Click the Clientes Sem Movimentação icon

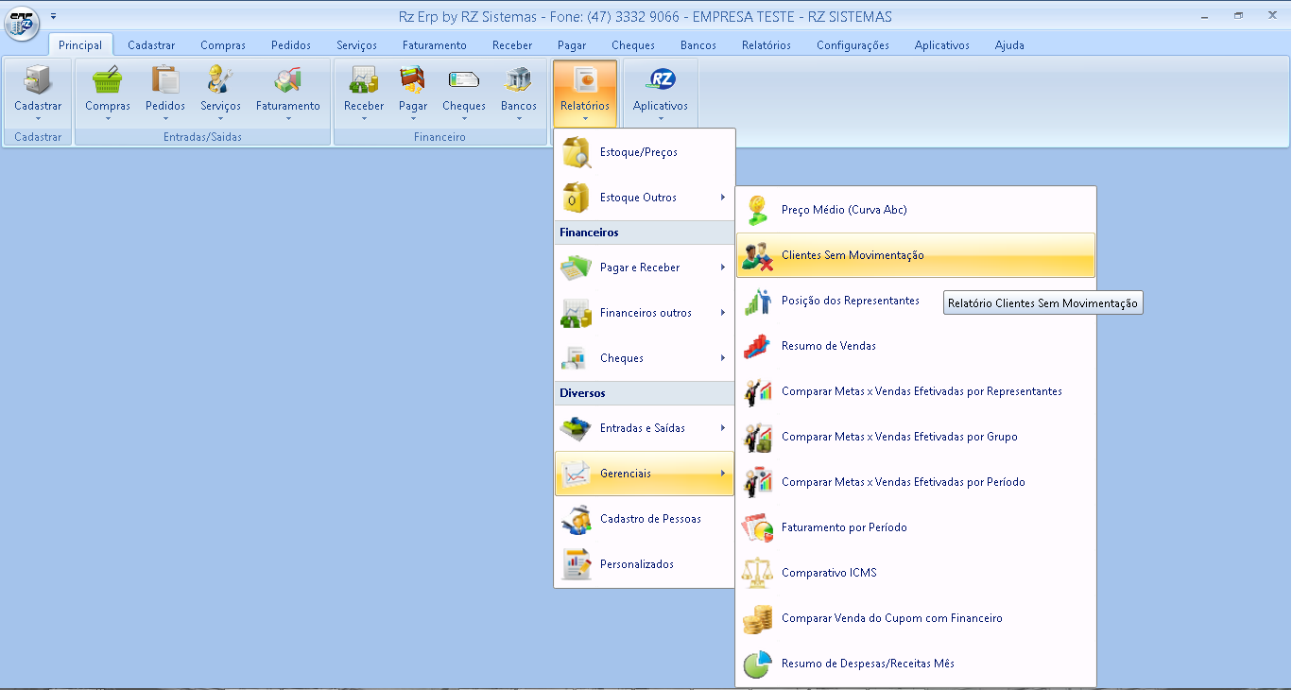point(758,255)
